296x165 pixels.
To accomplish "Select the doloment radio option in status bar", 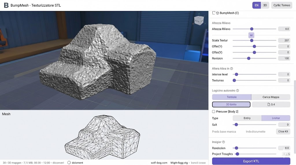I will (69, 163).
